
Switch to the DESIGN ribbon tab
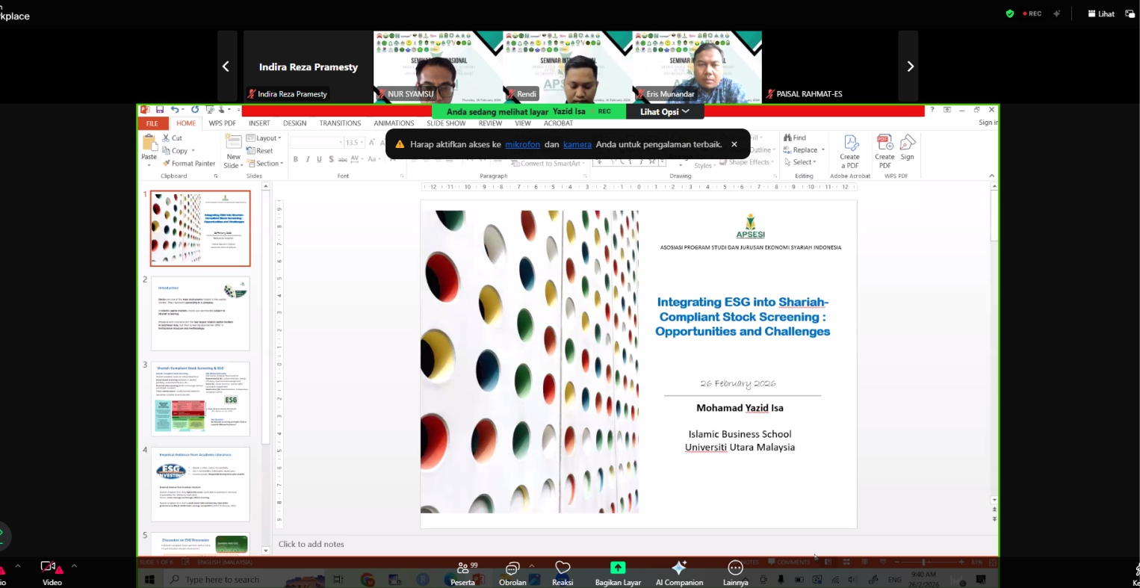point(294,123)
